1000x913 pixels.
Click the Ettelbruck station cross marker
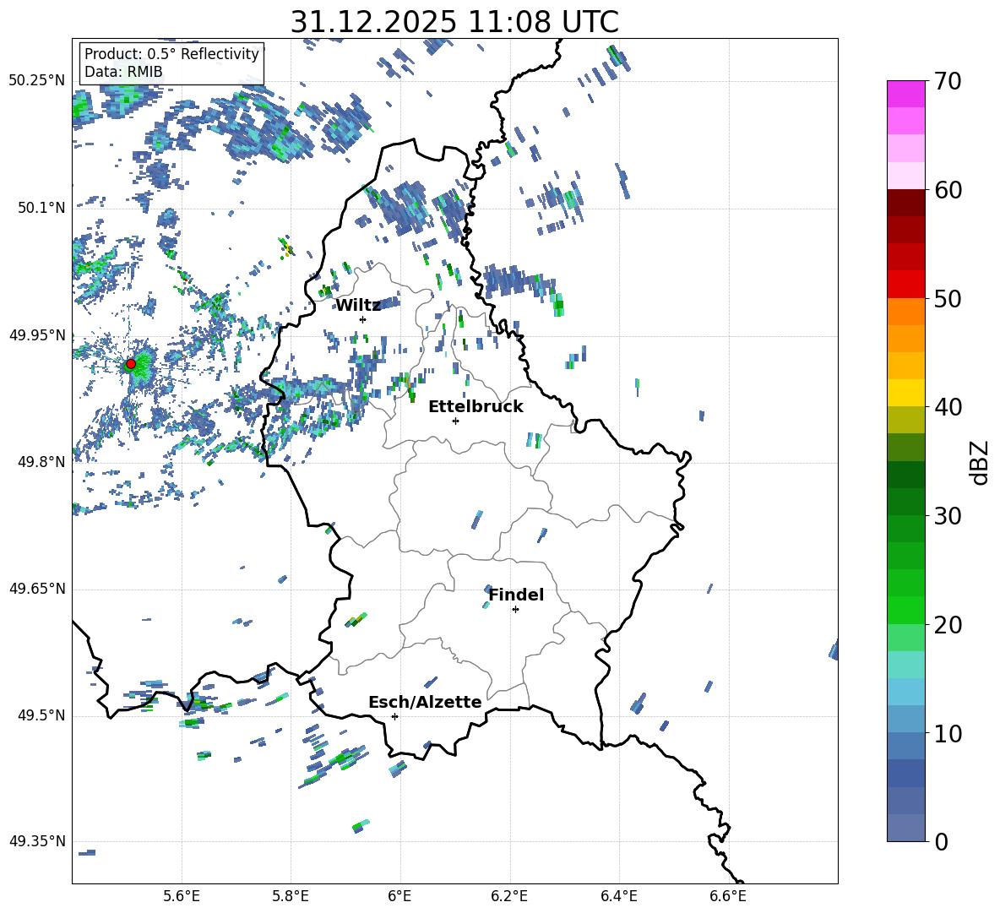click(455, 421)
